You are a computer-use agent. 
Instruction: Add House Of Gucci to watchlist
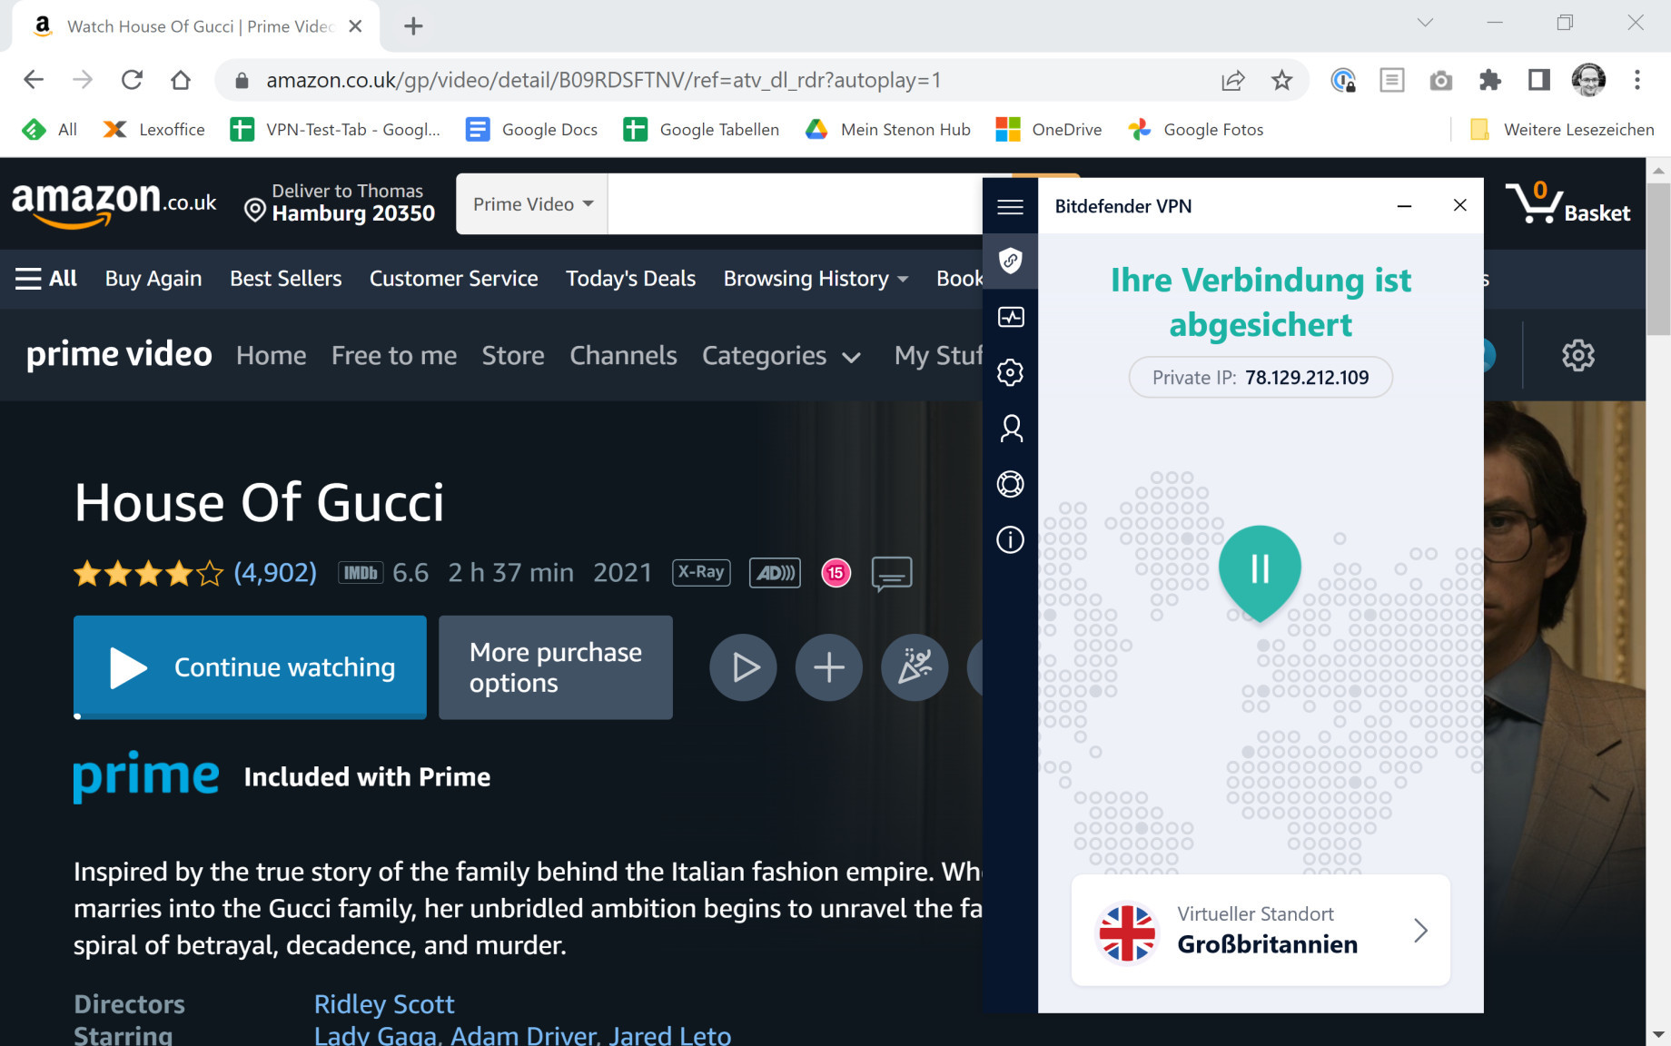828,667
